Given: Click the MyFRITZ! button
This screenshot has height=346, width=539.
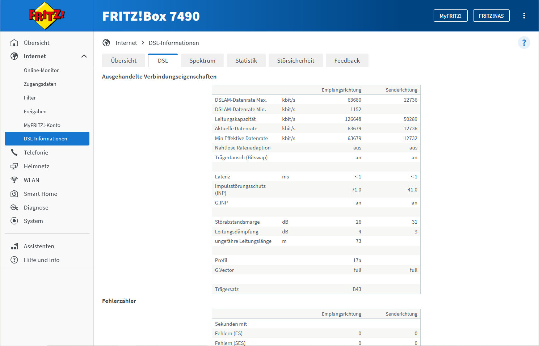Looking at the screenshot, I should coord(451,16).
